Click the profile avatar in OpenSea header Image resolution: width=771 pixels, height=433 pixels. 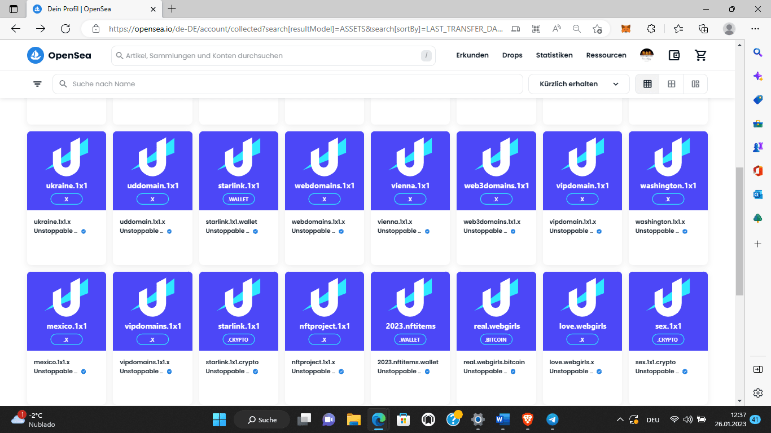[647, 55]
